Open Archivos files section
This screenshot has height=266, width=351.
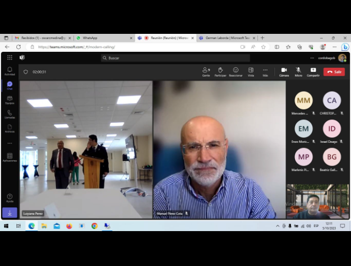(10, 128)
